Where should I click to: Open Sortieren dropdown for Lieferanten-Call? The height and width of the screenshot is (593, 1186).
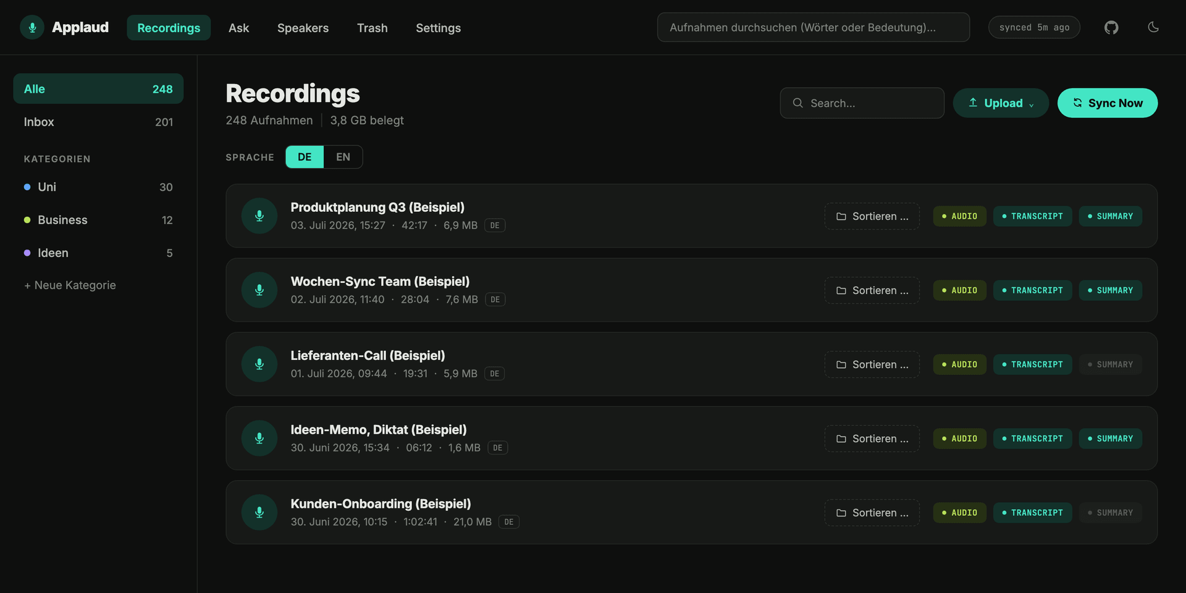click(872, 364)
